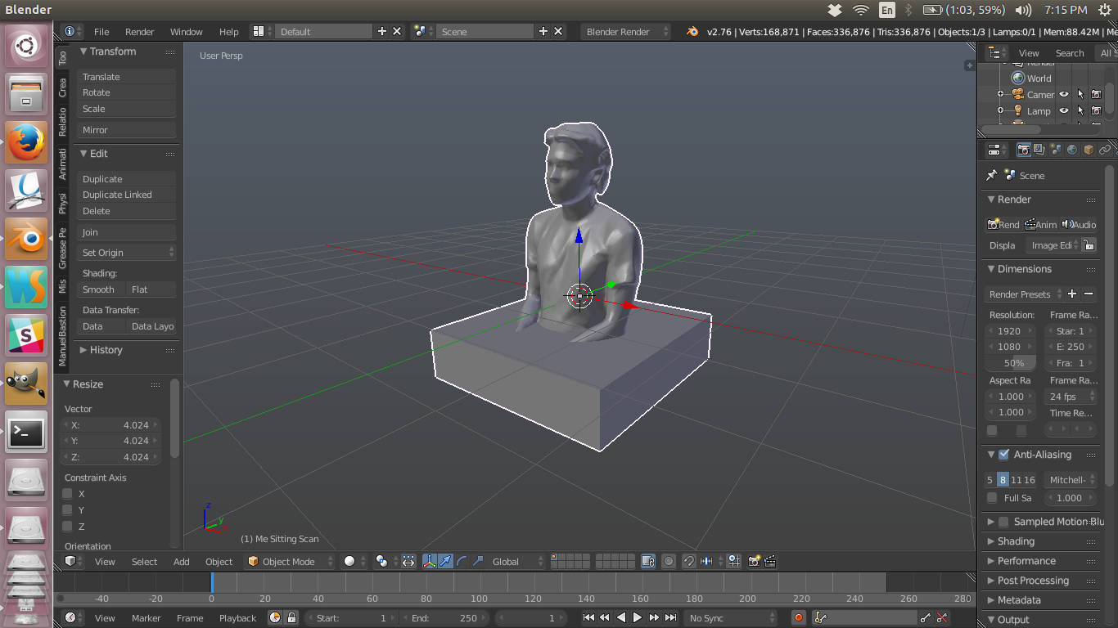Viewport: 1118px width, 628px height.
Task: Toggle Lamp visibility eye in outliner
Action: 1064,110
